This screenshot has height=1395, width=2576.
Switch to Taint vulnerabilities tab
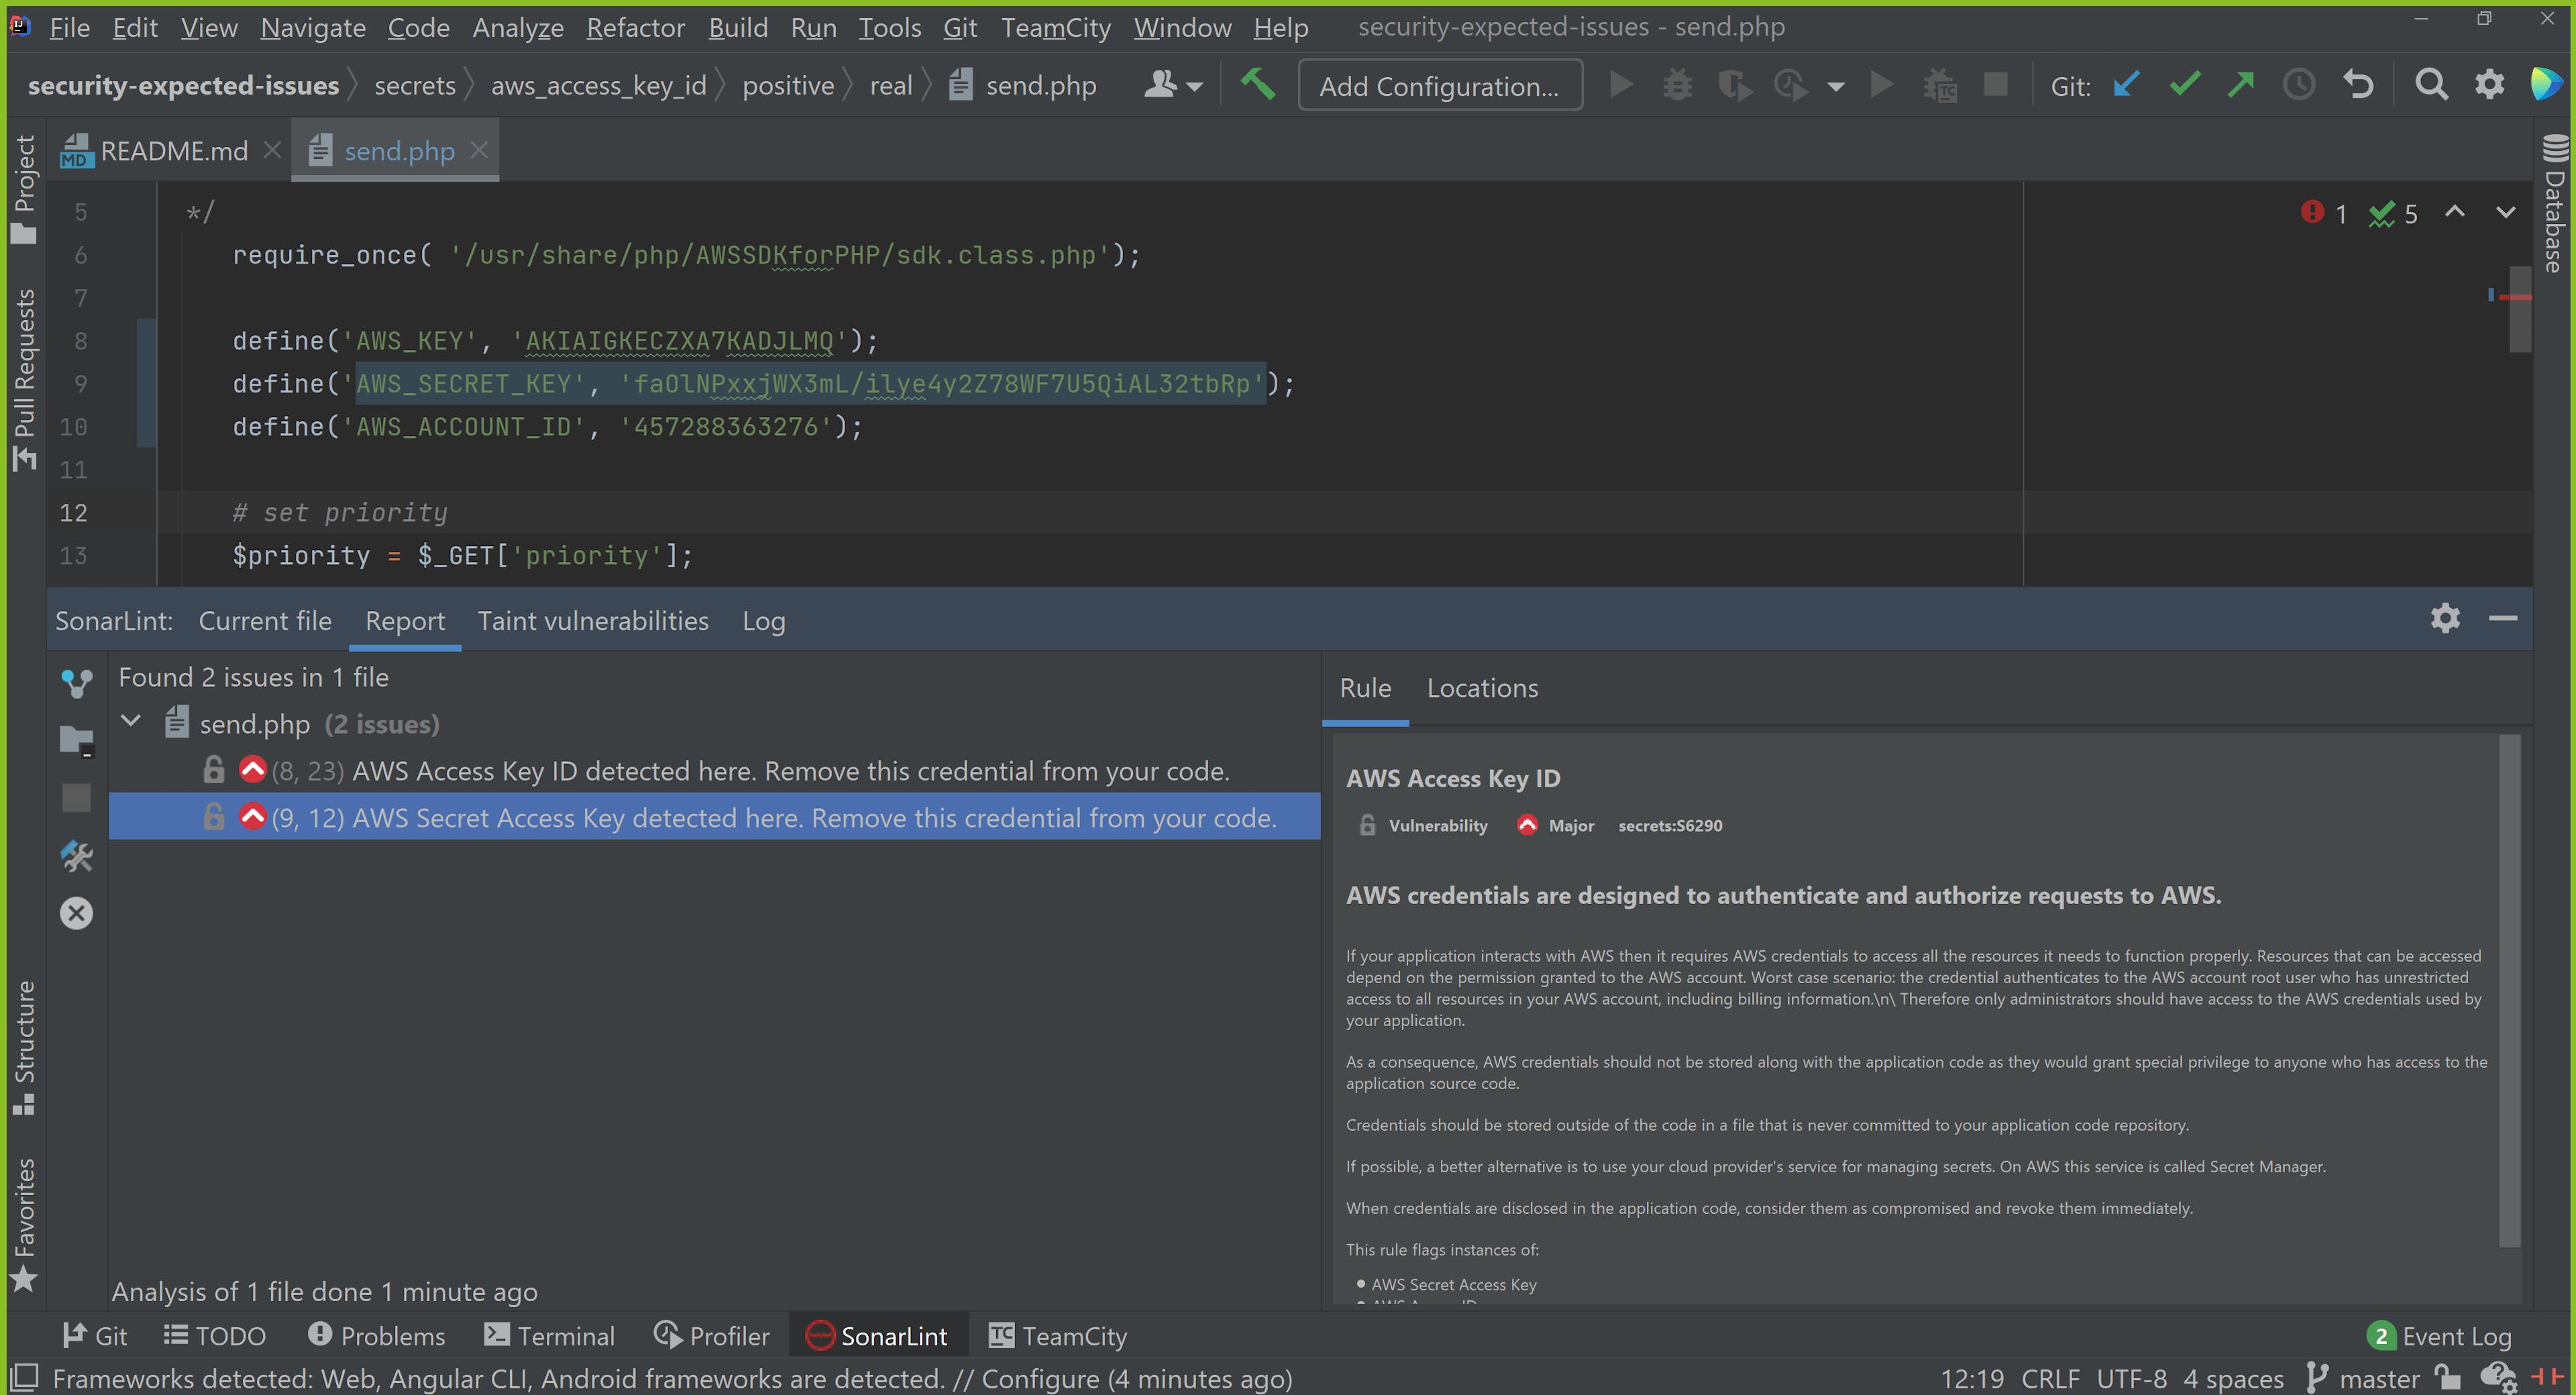[593, 621]
